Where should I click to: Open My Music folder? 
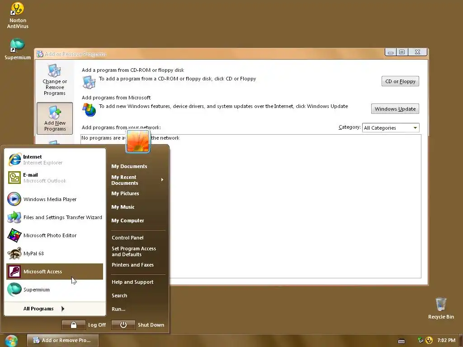click(123, 207)
